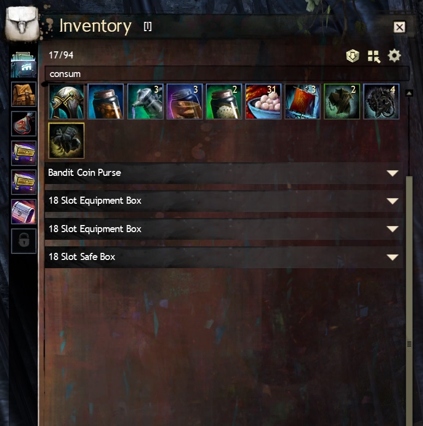This screenshot has width=423, height=426.
Task: Select the bowl of food stacked 31
Action: pyautogui.click(x=263, y=102)
